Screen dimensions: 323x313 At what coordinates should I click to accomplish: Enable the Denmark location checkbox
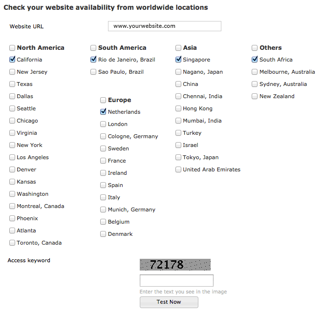pyautogui.click(x=103, y=234)
